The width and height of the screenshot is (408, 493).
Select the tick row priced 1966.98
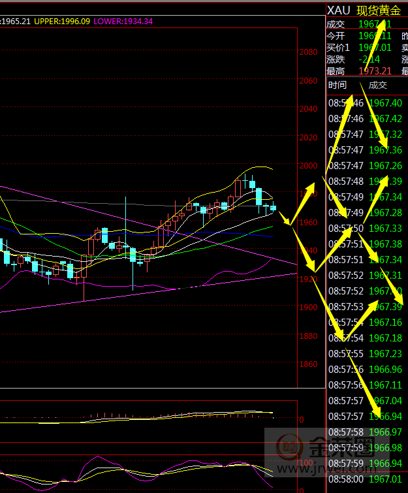366,448
